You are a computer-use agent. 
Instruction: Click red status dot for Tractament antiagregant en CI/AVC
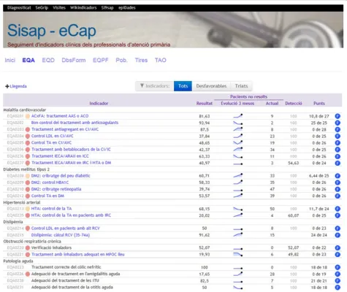click(28, 129)
